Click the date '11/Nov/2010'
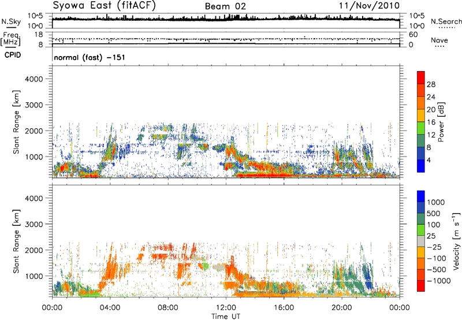The image size is (462, 320). point(369,6)
